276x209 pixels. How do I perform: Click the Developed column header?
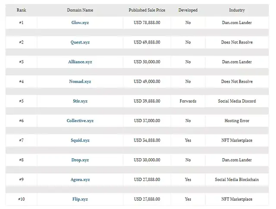(188, 10)
